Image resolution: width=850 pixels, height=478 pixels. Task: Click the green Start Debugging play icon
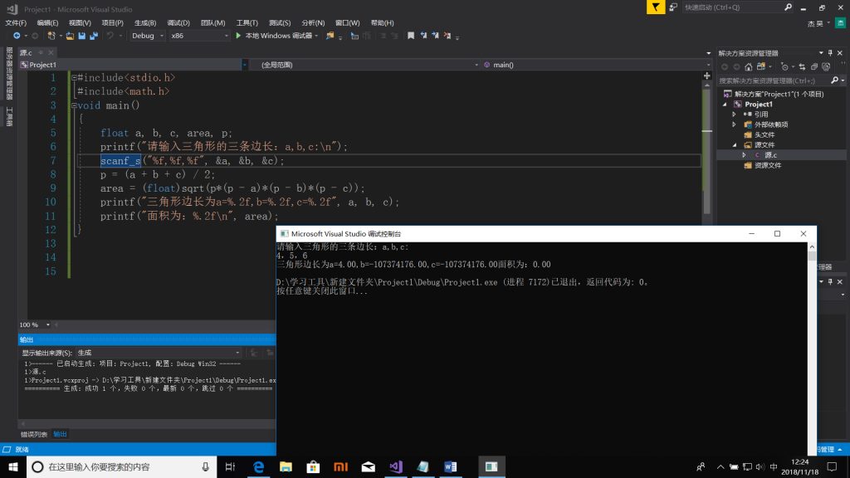pos(238,36)
